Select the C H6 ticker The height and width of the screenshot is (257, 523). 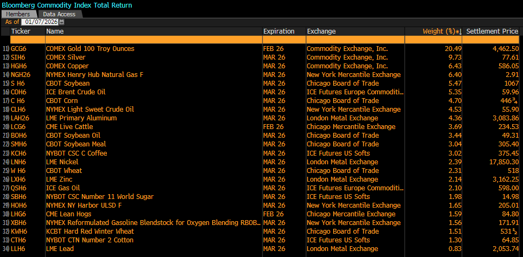pos(18,101)
